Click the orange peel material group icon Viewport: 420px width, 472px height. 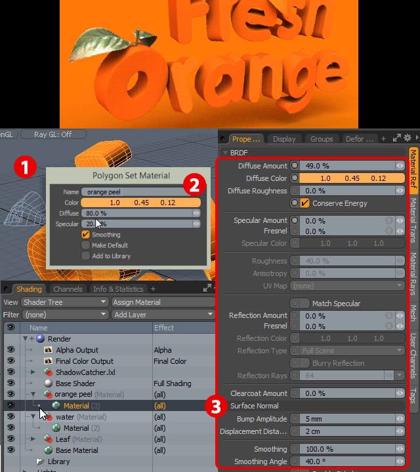(48, 395)
